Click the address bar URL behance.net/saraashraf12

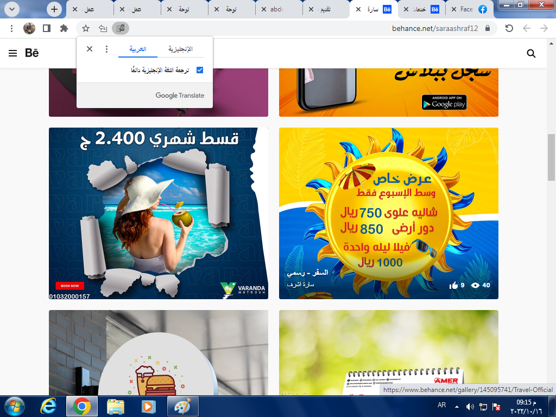435,28
